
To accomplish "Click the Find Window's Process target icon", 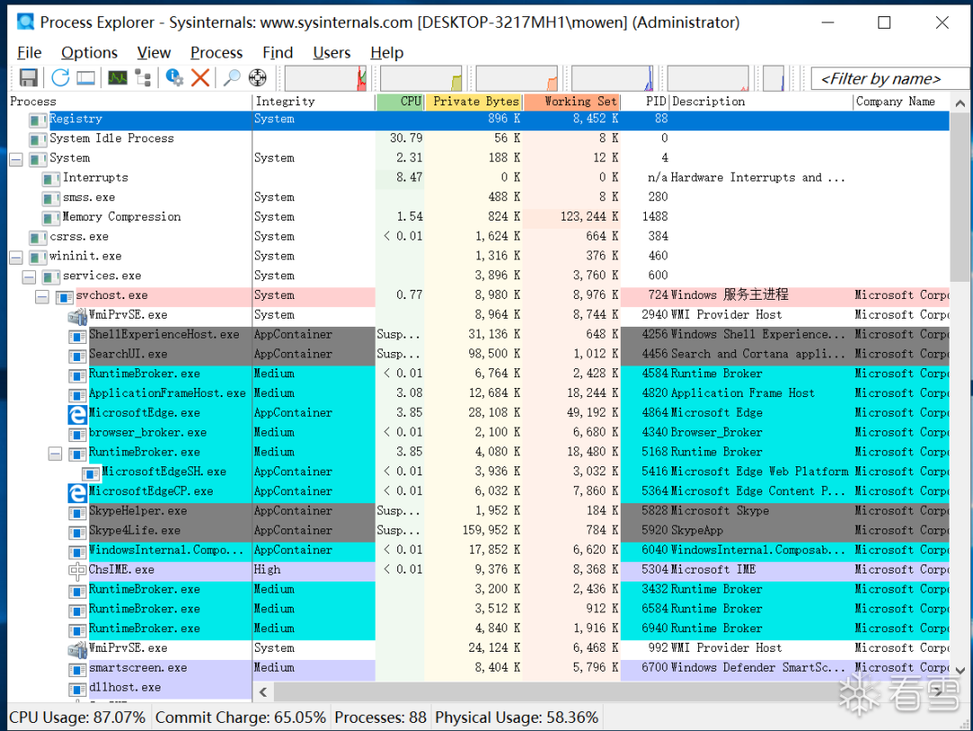I will point(257,77).
